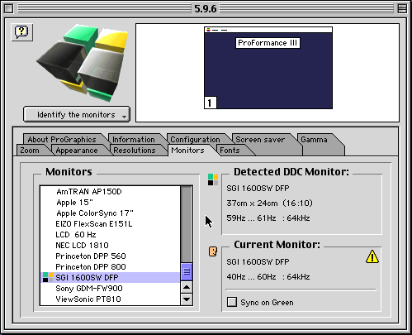The height and width of the screenshot is (335, 412).
Task: Click the 59Hz ... 61Hz : 64kHz text
Action: [268, 218]
